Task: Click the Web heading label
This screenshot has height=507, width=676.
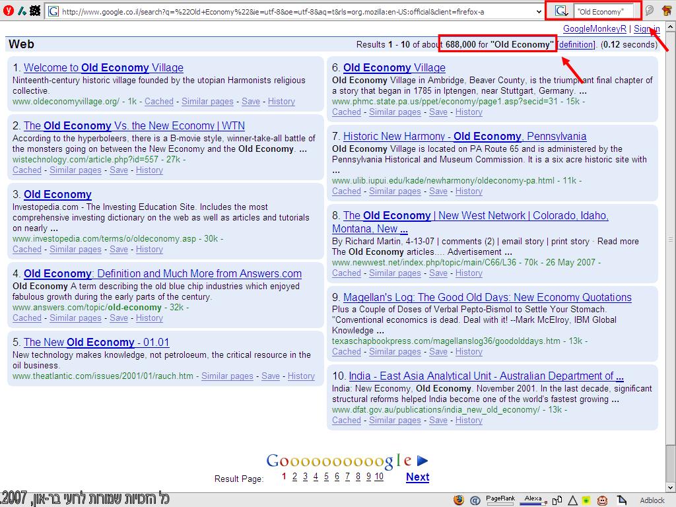Action: (x=21, y=44)
